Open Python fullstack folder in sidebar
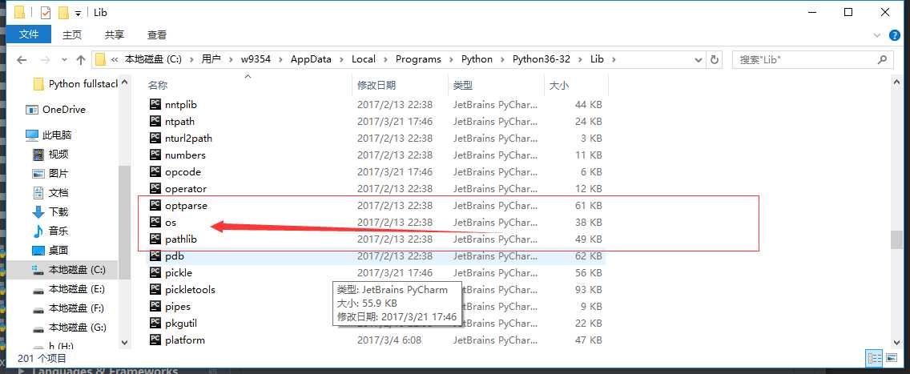This screenshot has width=910, height=374. [x=76, y=84]
